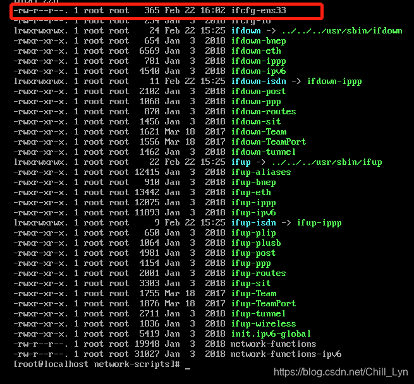Click the 6569 size of ifdown-eth

(149, 51)
